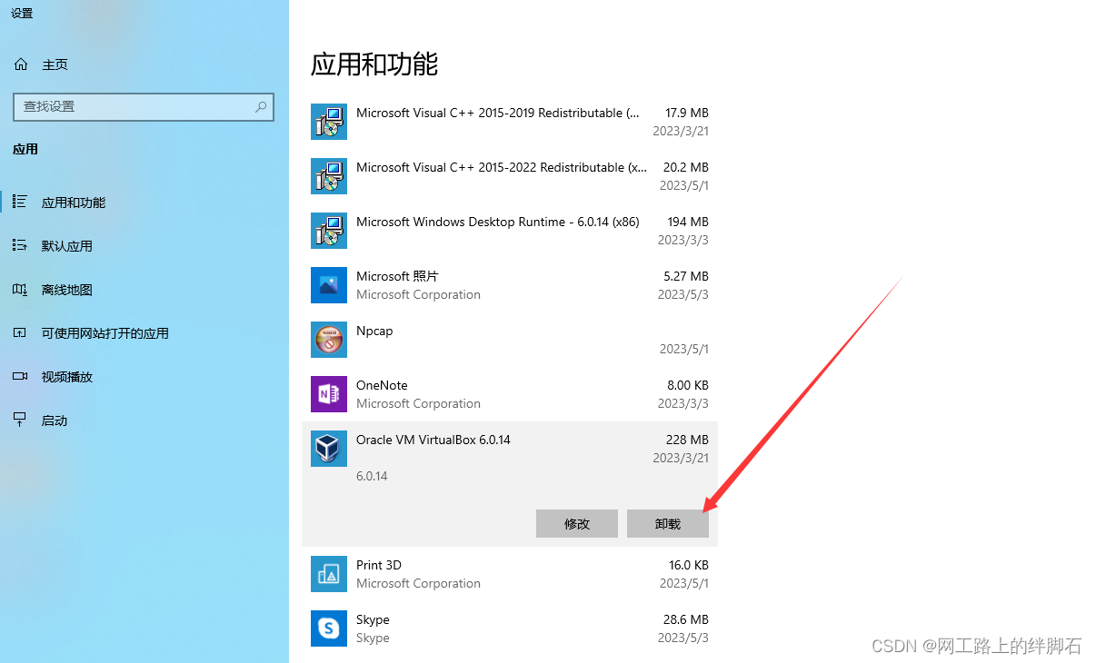The height and width of the screenshot is (663, 1096).
Task: Click Microsoft Corporation under Microsoft 照片
Action: click(418, 294)
